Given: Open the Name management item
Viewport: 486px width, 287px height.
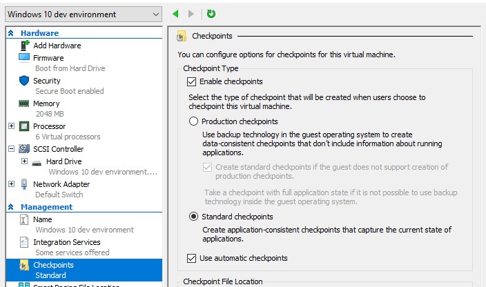Looking at the screenshot, I should 43,219.
